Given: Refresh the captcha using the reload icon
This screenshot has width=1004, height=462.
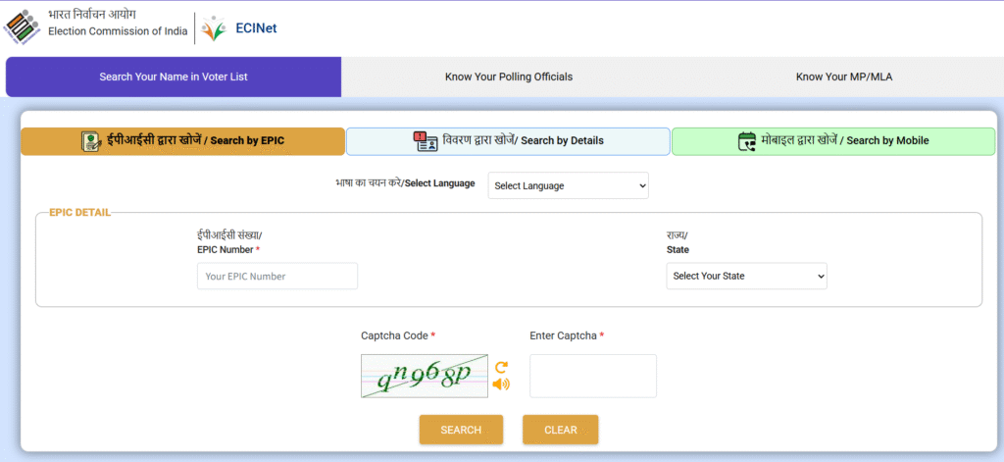Looking at the screenshot, I should click(501, 367).
